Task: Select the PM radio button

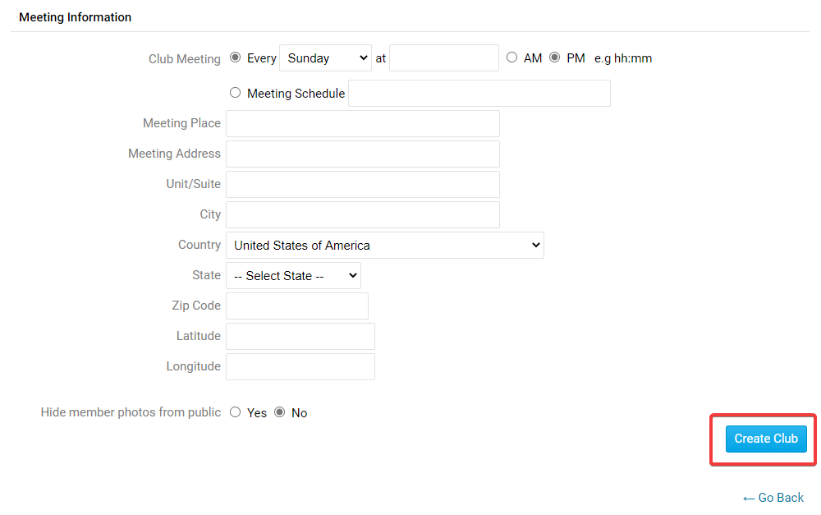Action: 555,58
